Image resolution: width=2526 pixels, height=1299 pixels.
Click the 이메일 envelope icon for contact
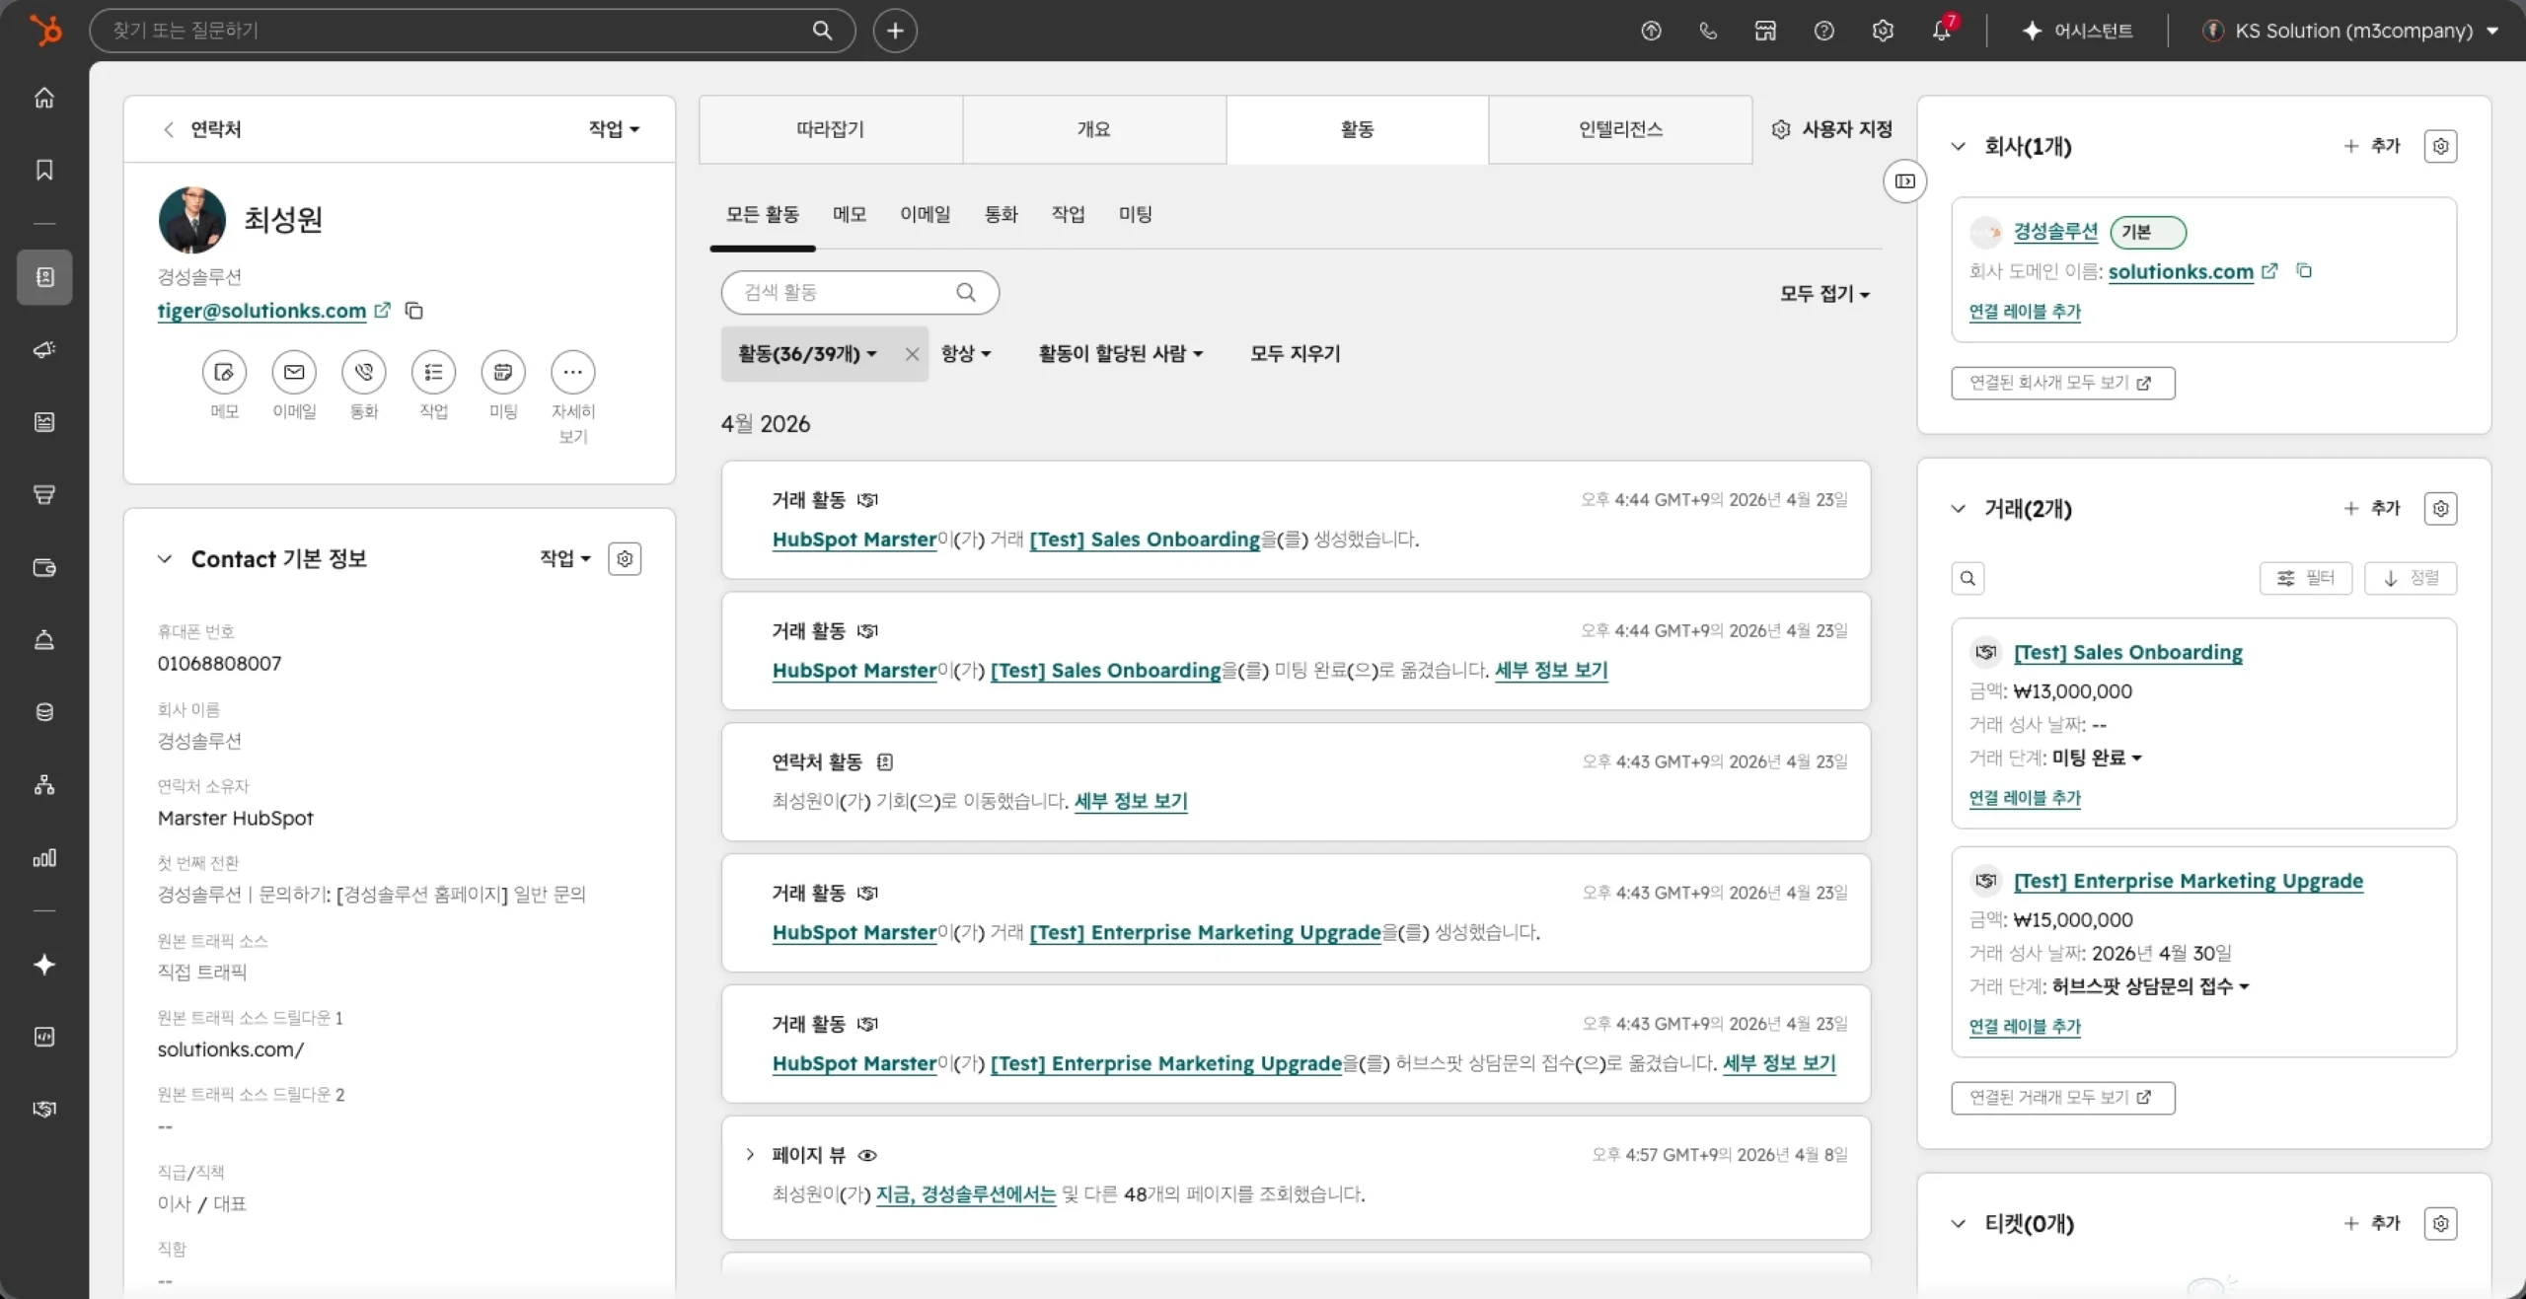[294, 372]
